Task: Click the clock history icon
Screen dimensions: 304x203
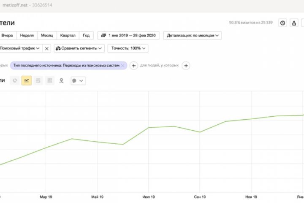Action: pos(283,23)
